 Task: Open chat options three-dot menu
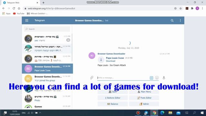(180, 20)
